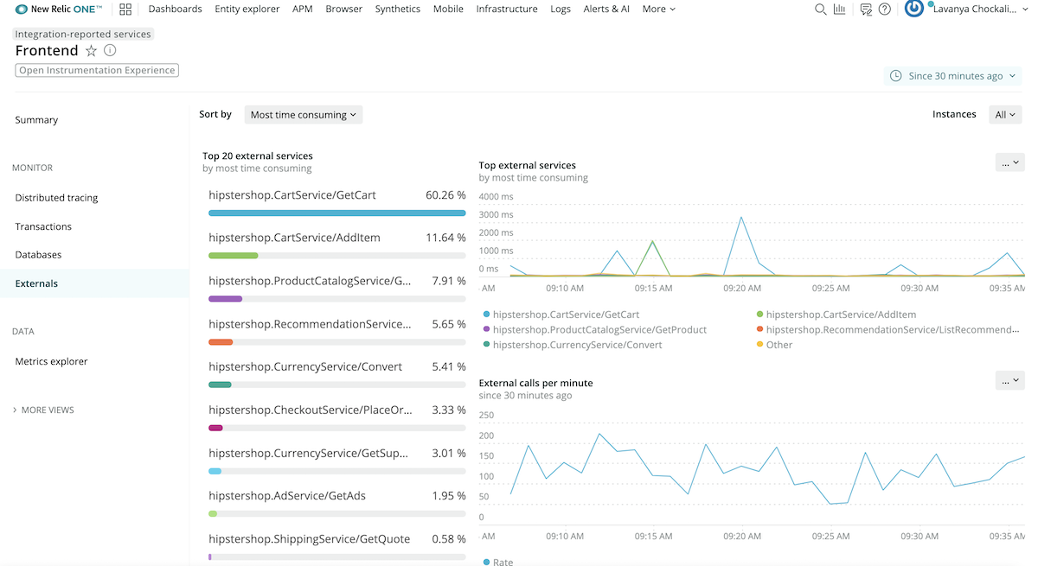
Task: Click the green AddItem progress bar
Action: [x=234, y=256]
